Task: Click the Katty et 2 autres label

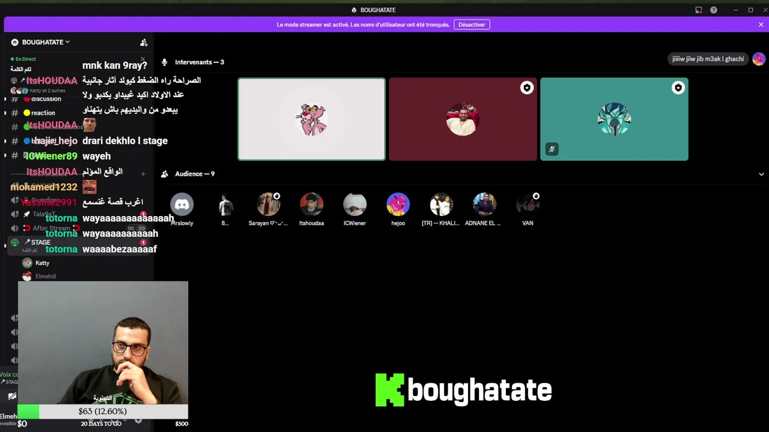Action: pyautogui.click(x=47, y=91)
